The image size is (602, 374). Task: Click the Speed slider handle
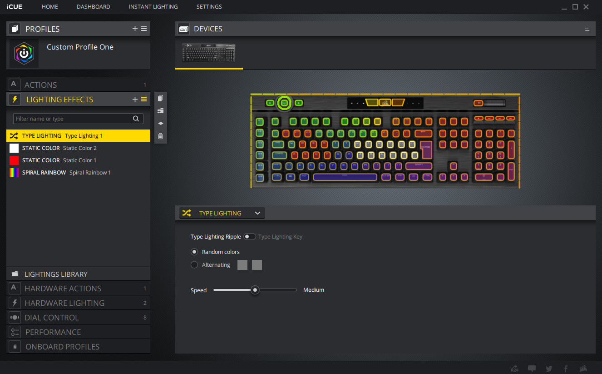(x=255, y=290)
